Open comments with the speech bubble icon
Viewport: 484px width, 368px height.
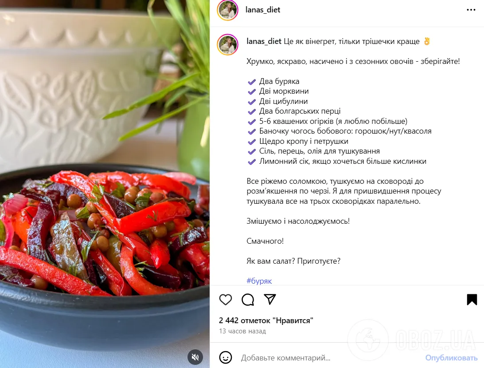click(x=248, y=300)
